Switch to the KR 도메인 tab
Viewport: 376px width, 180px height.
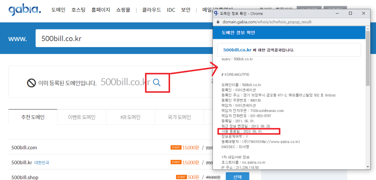[130, 117]
